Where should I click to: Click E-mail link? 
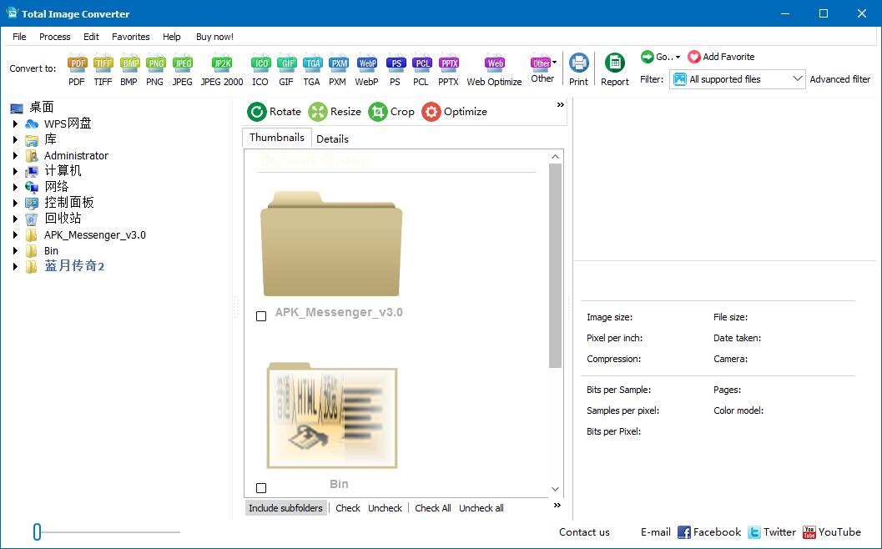pyautogui.click(x=655, y=532)
